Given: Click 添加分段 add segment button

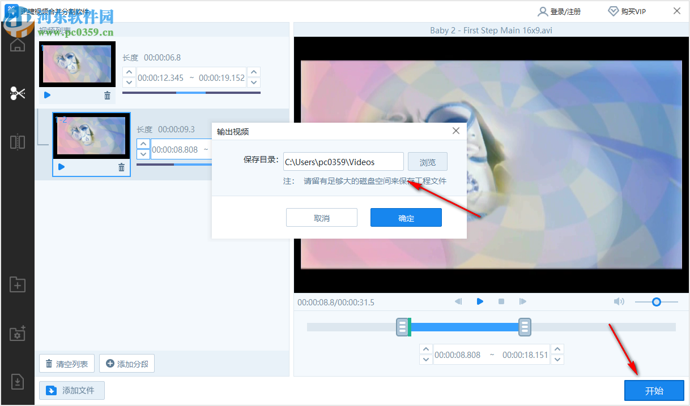Looking at the screenshot, I should pyautogui.click(x=127, y=364).
